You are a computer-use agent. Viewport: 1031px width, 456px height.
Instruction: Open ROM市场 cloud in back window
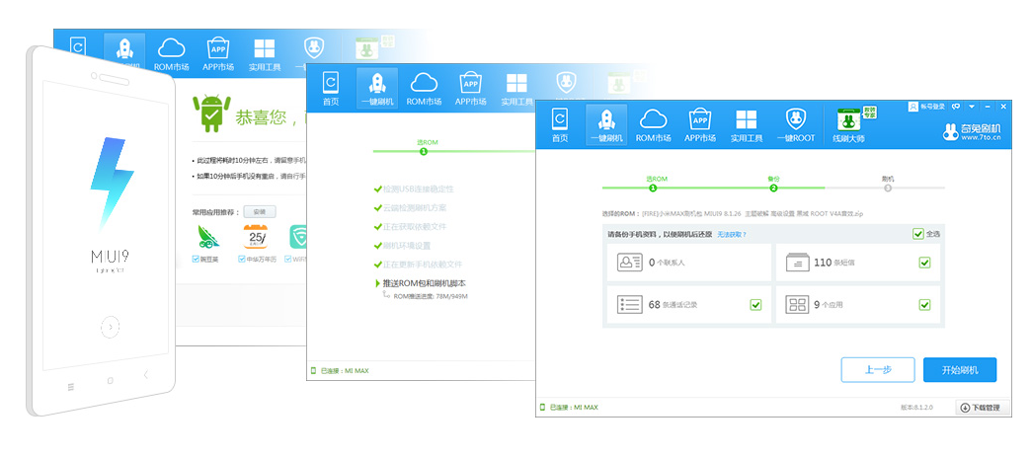coord(172,54)
